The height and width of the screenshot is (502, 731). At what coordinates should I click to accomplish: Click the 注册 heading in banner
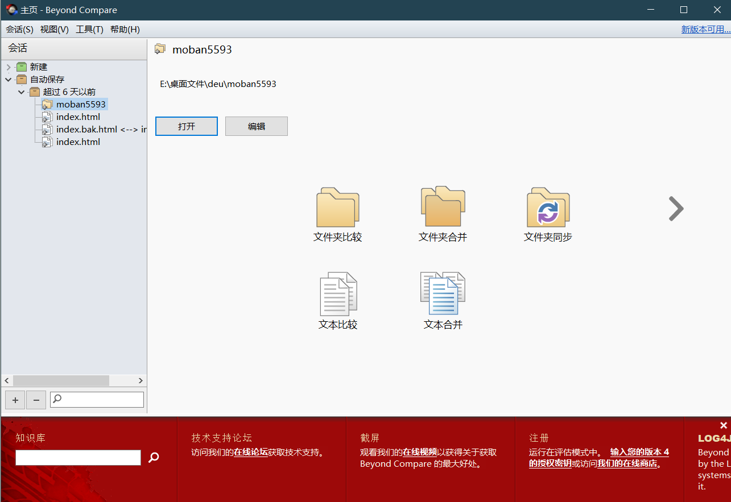[539, 438]
